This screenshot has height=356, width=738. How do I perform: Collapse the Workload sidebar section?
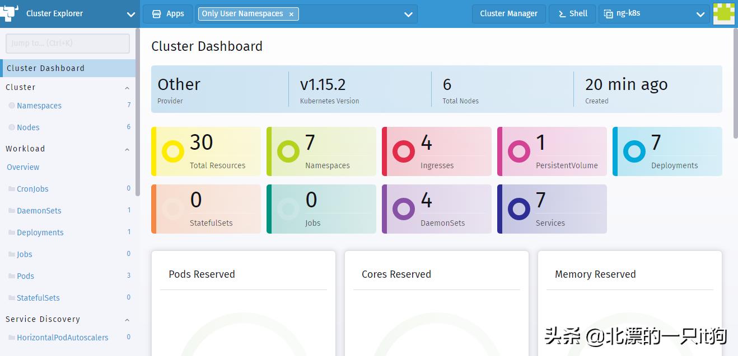point(127,149)
